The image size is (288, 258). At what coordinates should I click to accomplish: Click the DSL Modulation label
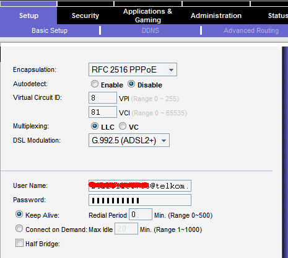pos(37,140)
